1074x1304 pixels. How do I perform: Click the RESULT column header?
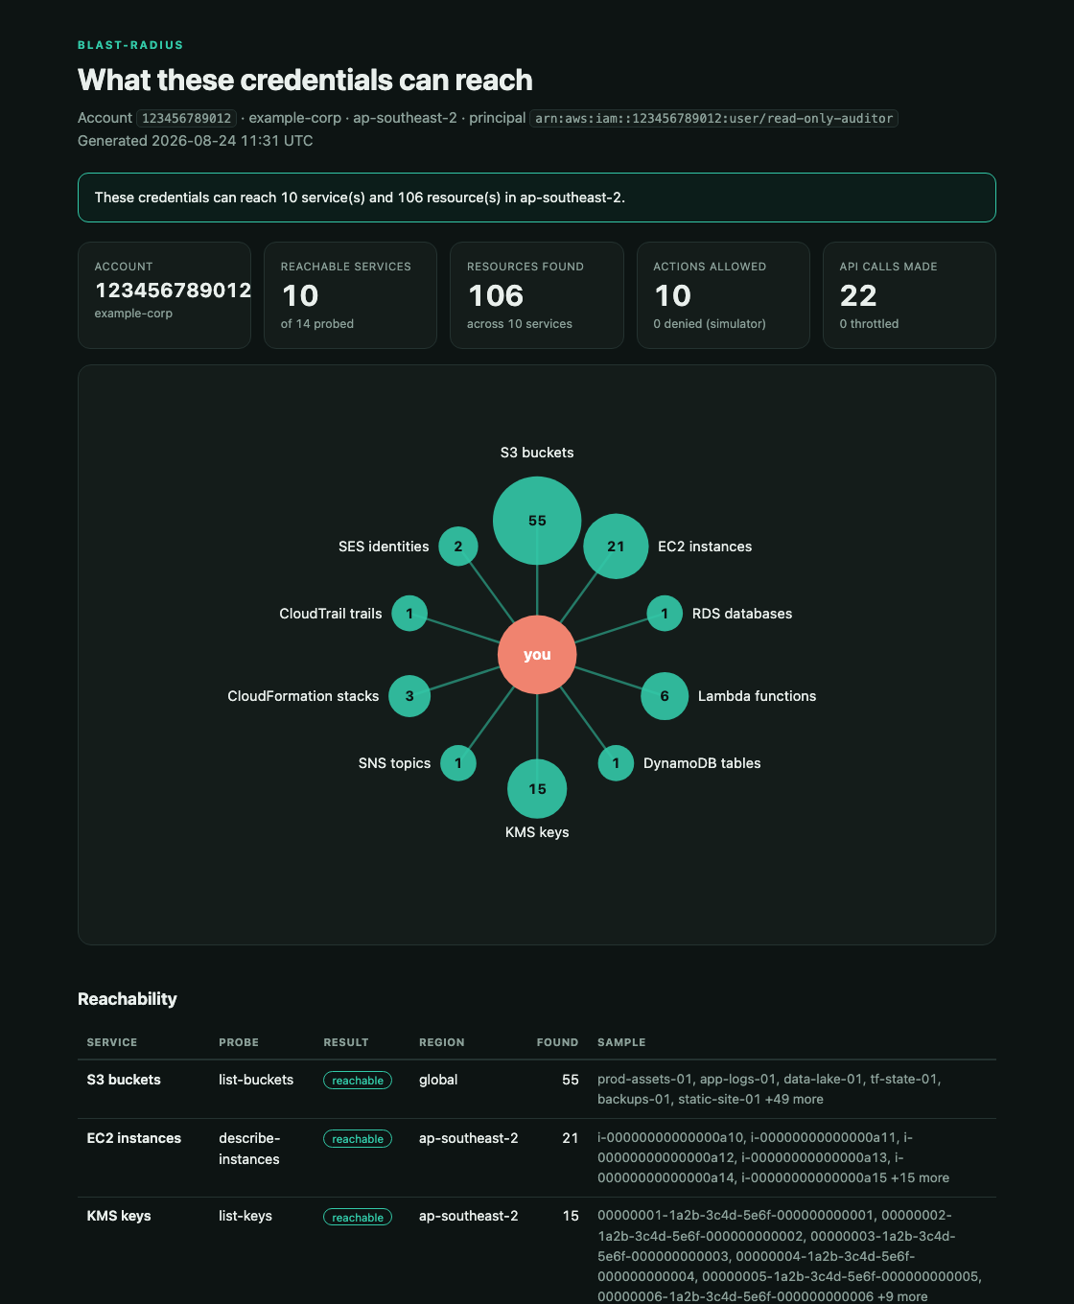346,1042
